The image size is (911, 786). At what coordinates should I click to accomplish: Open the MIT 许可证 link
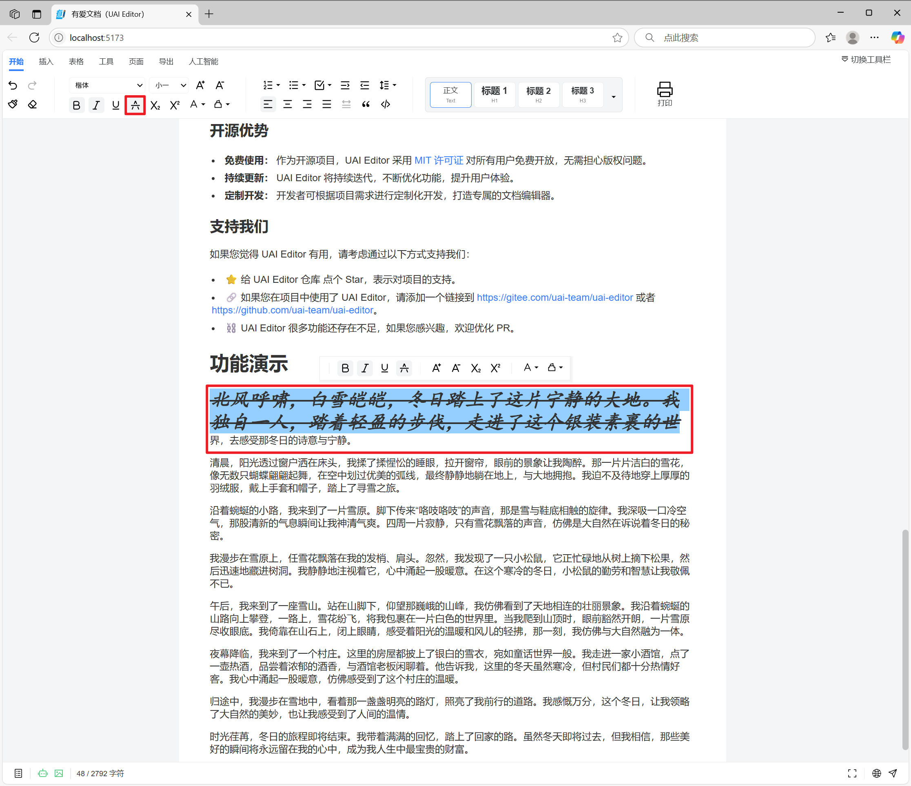click(439, 160)
